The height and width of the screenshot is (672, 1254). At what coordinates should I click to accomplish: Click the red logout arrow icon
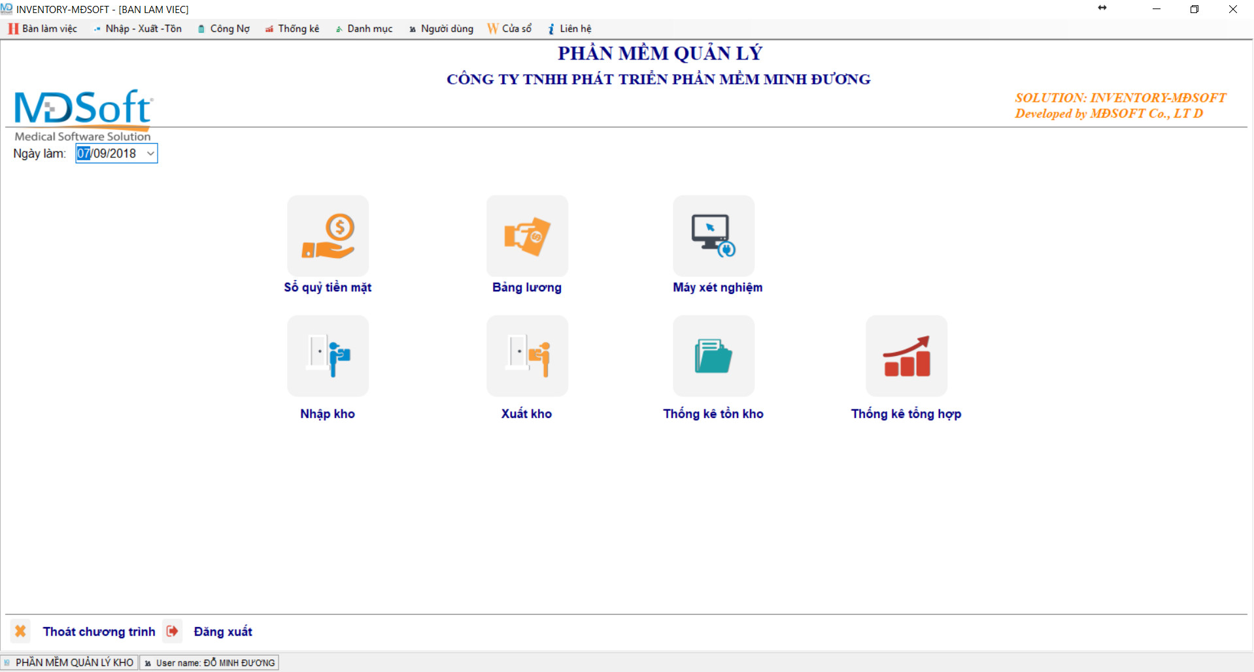173,631
